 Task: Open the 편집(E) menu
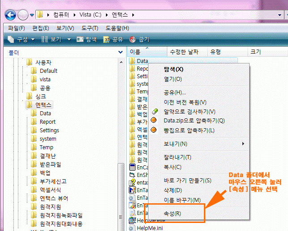coord(40,28)
